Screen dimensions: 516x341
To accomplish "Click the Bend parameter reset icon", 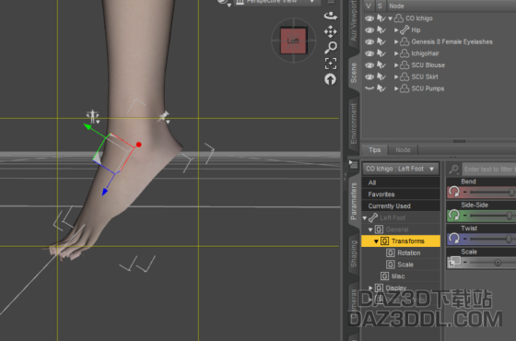I will pos(454,192).
